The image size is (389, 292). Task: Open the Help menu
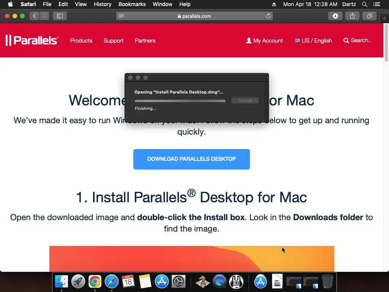point(185,4)
